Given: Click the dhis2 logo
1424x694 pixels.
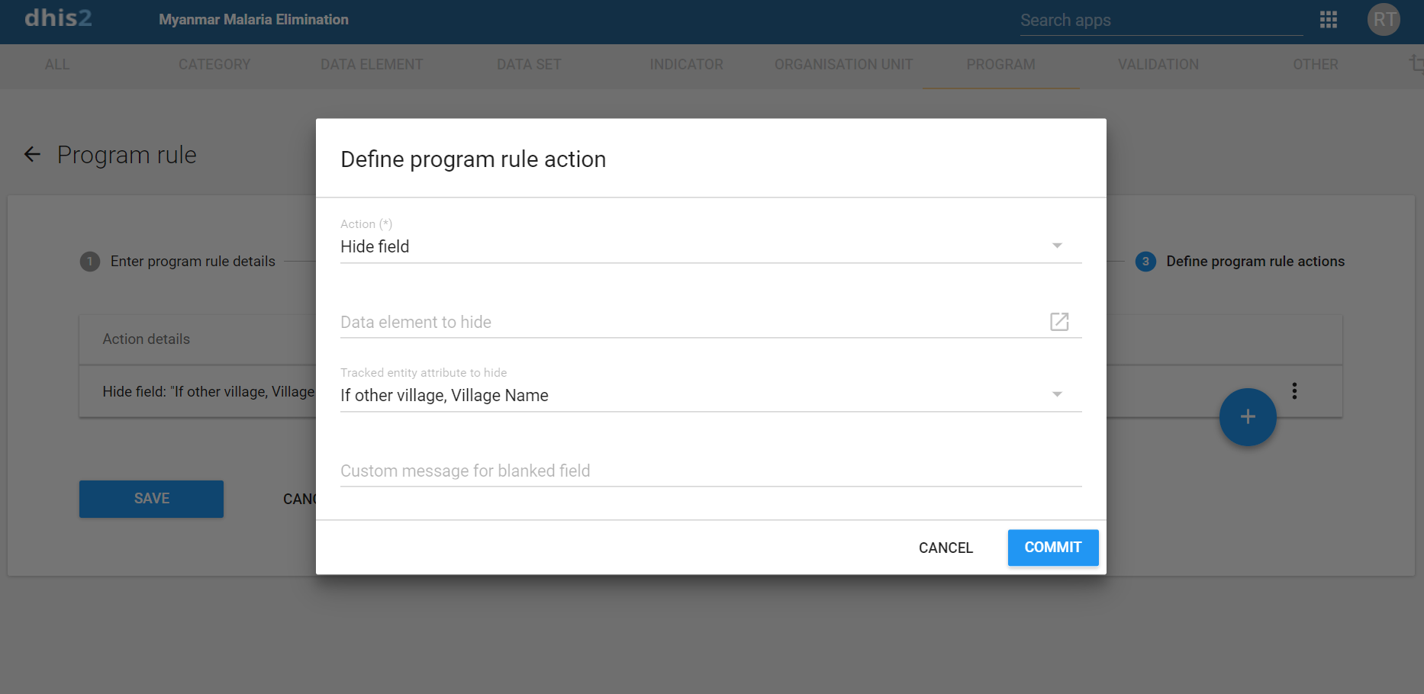Looking at the screenshot, I should 58,18.
